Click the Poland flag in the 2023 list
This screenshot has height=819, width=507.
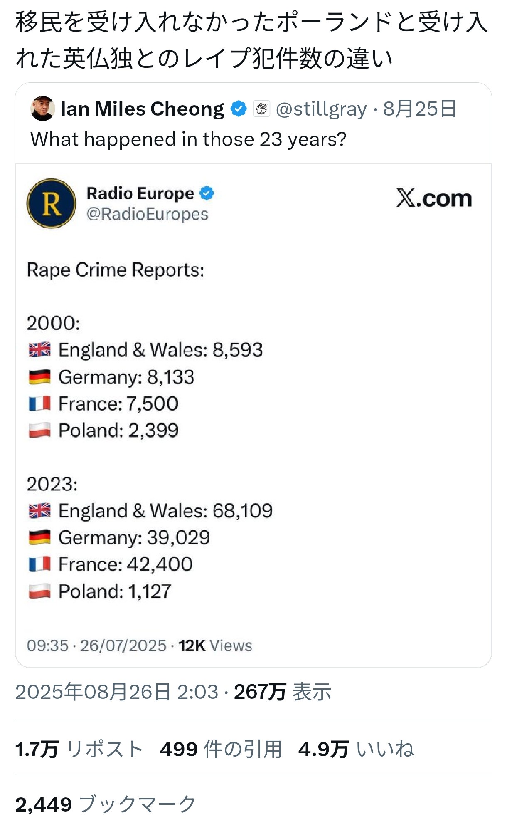tap(39, 591)
